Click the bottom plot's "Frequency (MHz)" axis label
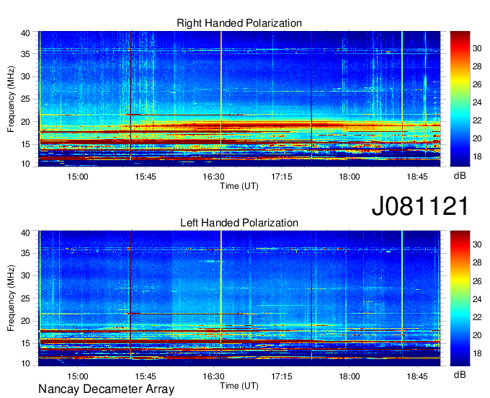The height and width of the screenshot is (398, 490). coord(11,298)
